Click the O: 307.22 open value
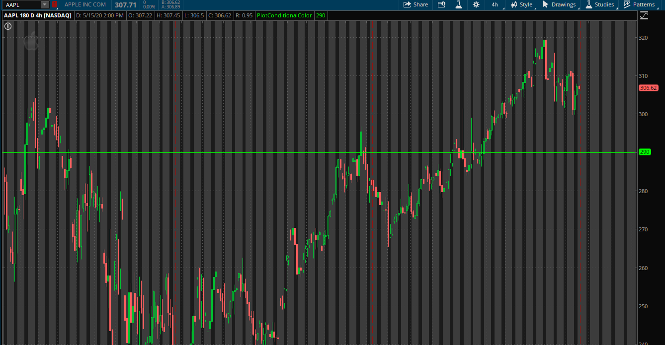 [x=139, y=15]
